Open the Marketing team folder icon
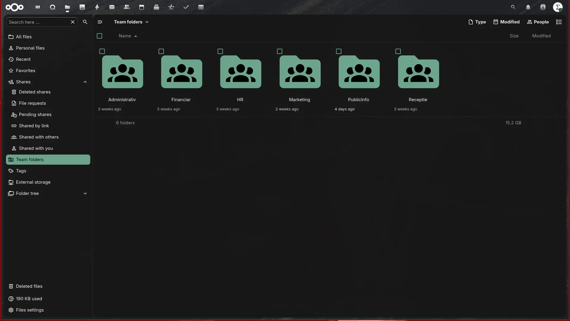The width and height of the screenshot is (570, 321). pyautogui.click(x=300, y=72)
